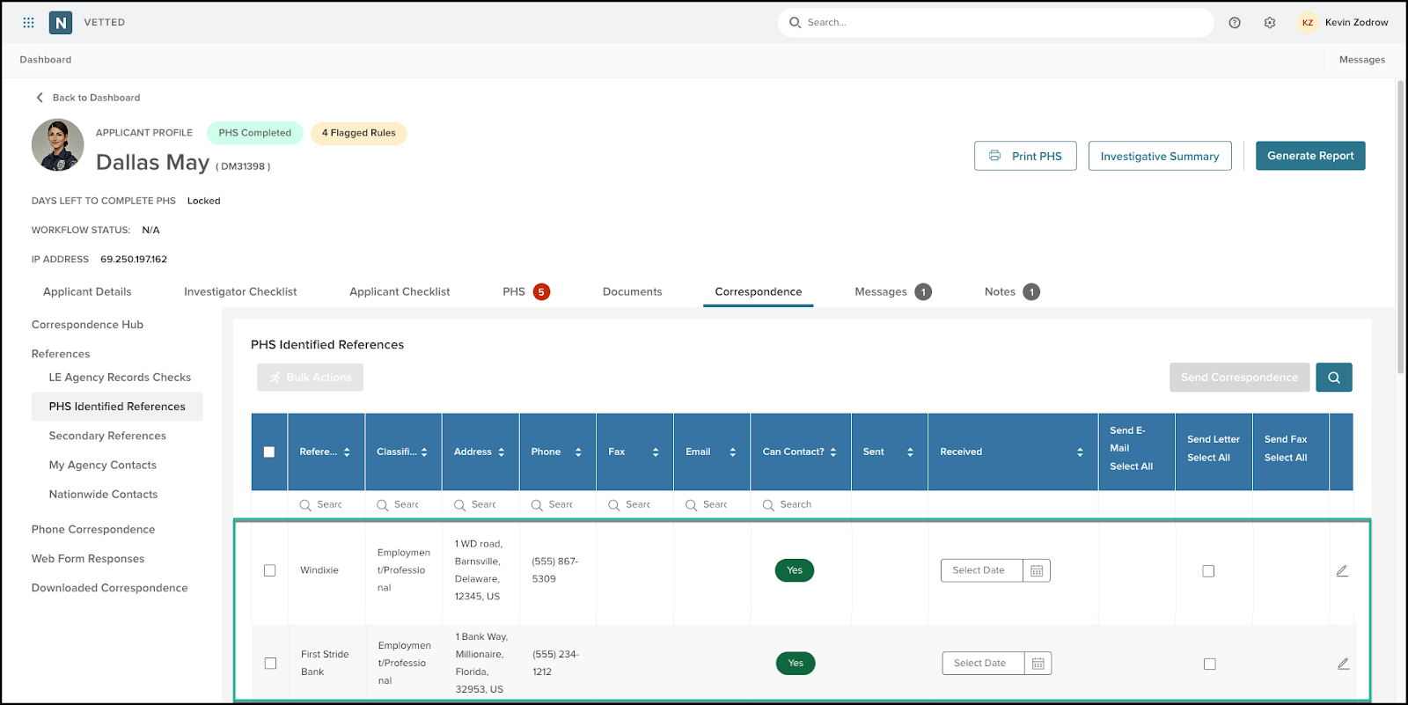Screen dimensions: 1408x705
Task: Check the Windixie row selection checkbox
Action: [270, 570]
